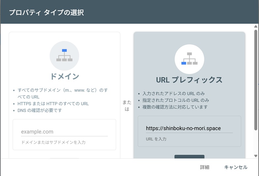Focus the example.com domain input field
259x176 pixels.
click(64, 132)
